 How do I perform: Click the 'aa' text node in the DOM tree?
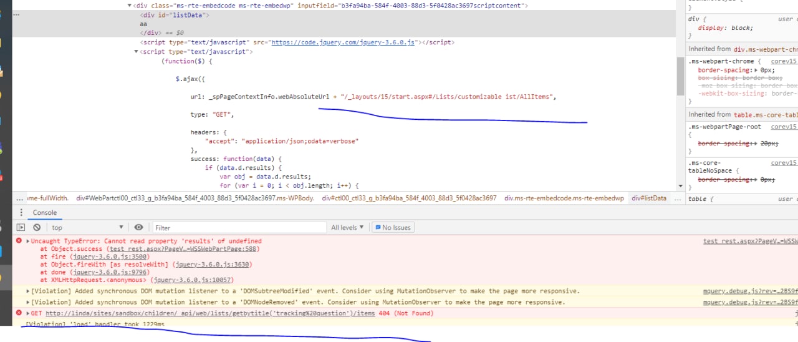click(x=143, y=24)
